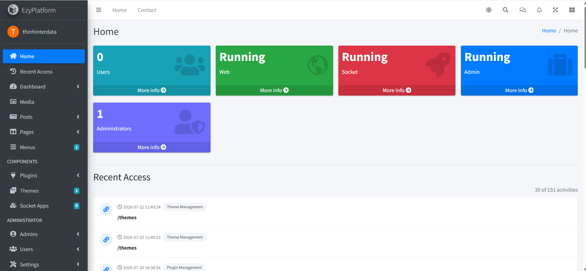Click the Recent Access history icon in sidebar
586x271 pixels.
(13, 71)
